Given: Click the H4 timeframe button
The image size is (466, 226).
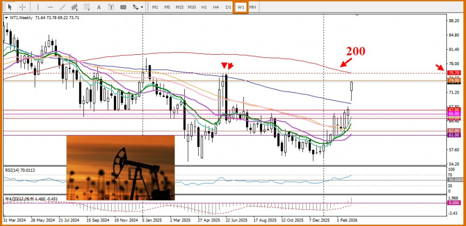Looking at the screenshot, I should click(x=216, y=7).
